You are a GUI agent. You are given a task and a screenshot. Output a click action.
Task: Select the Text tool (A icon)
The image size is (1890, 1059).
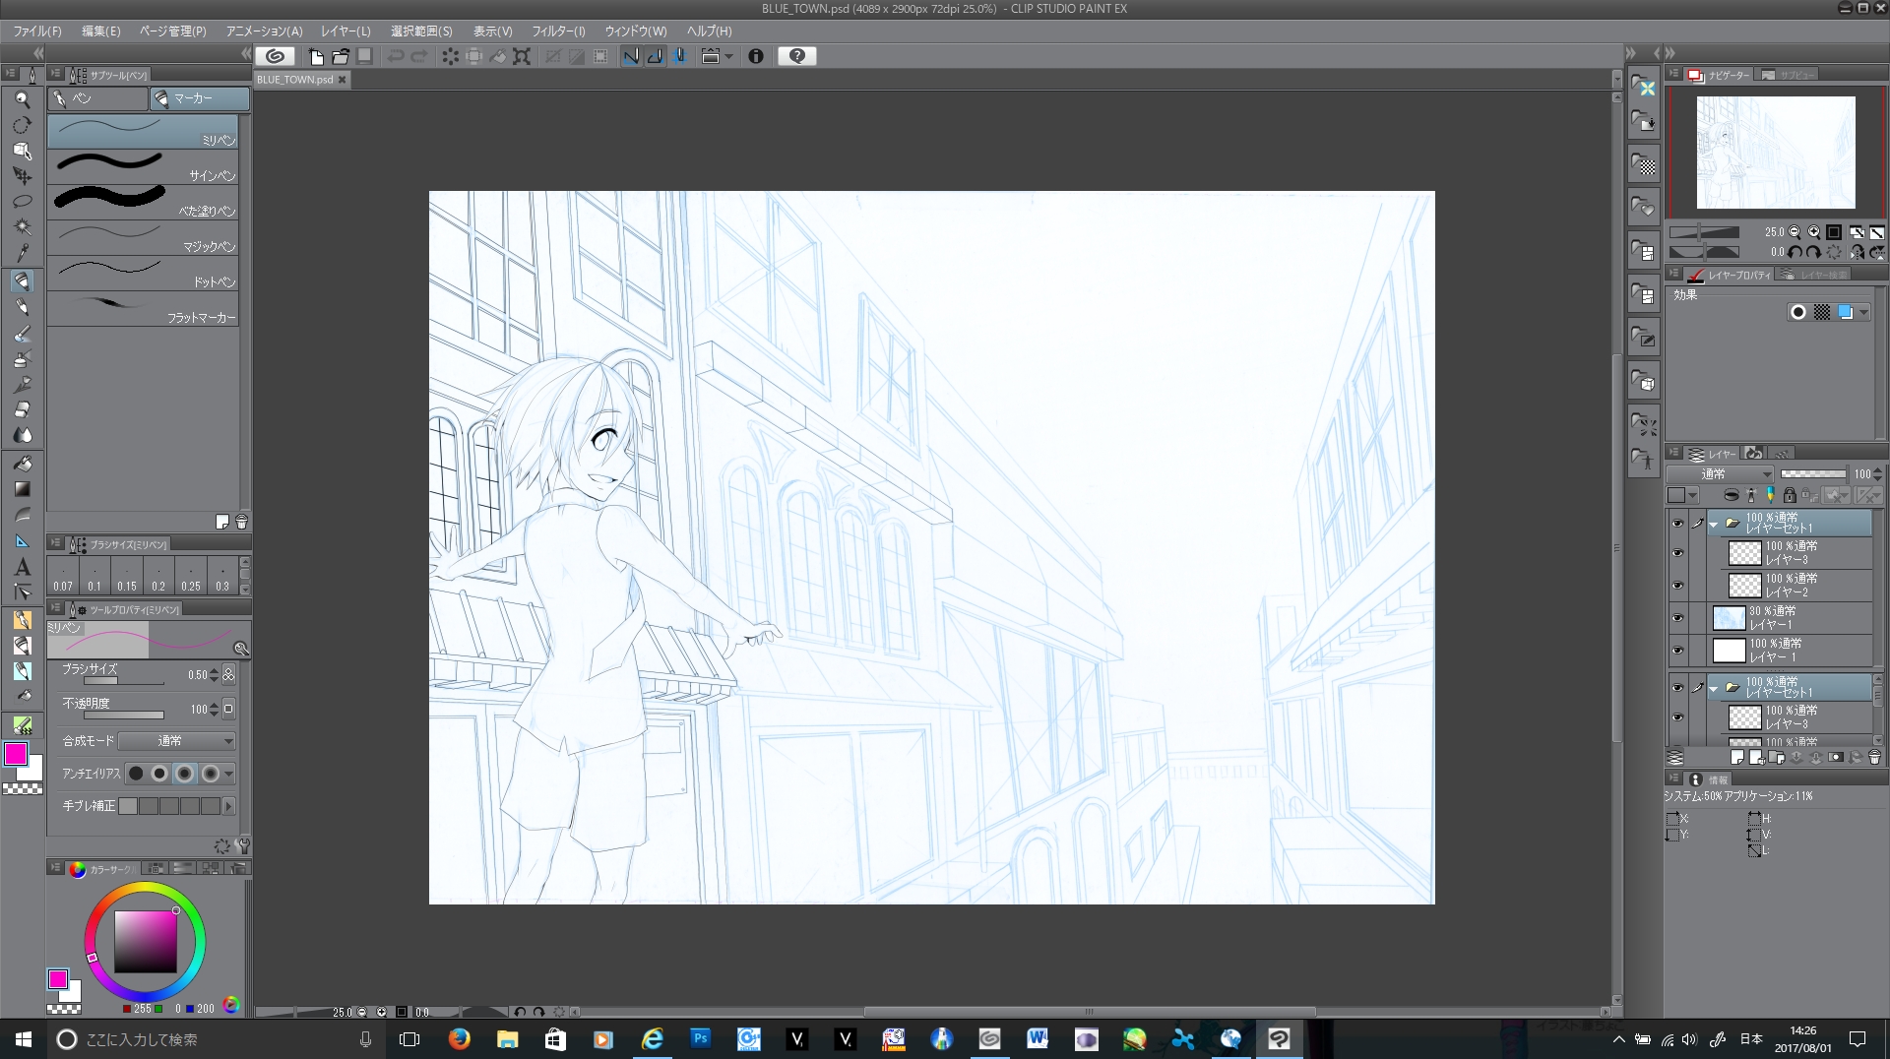coord(22,567)
